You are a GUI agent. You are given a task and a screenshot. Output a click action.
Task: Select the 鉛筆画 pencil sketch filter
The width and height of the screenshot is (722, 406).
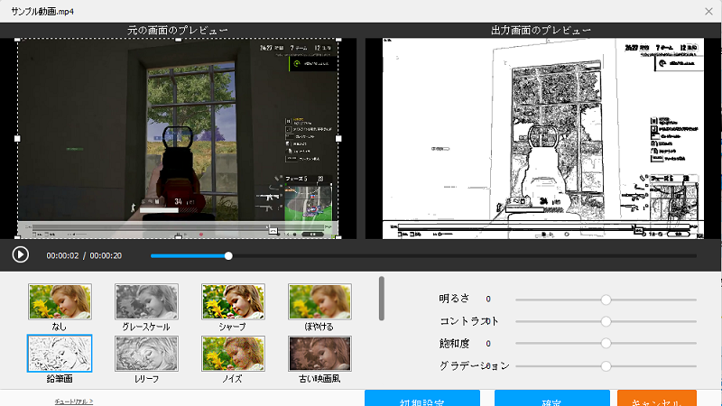coord(60,354)
